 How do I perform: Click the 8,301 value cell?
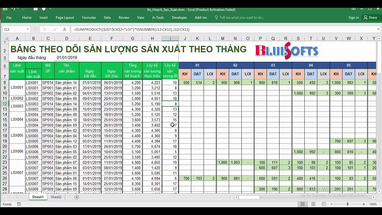coord(152,184)
